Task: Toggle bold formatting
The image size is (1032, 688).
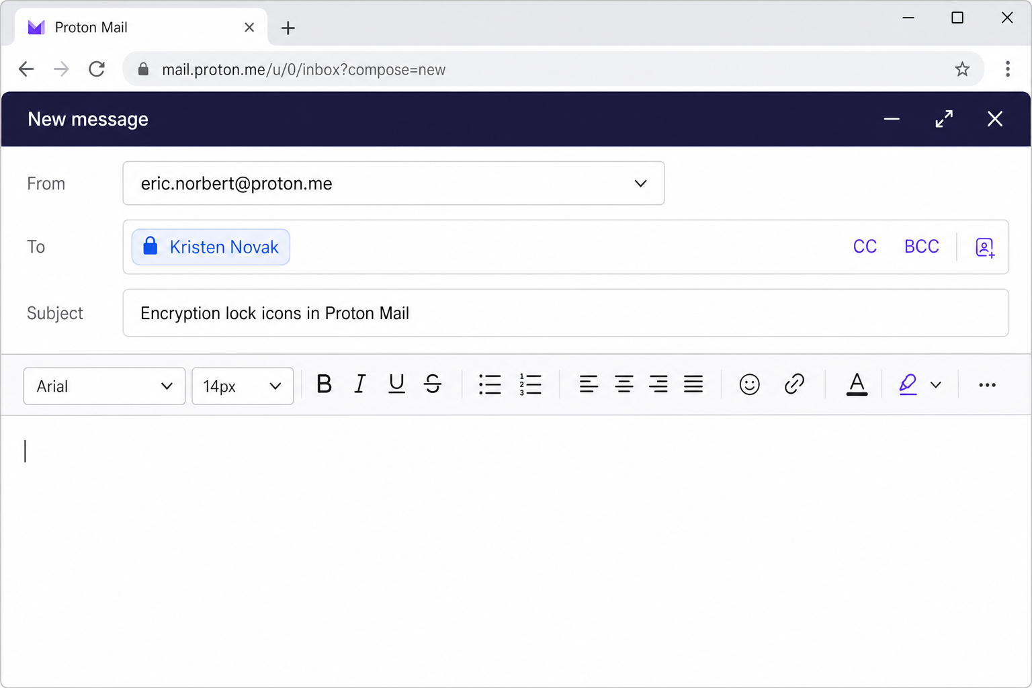Action: point(324,384)
